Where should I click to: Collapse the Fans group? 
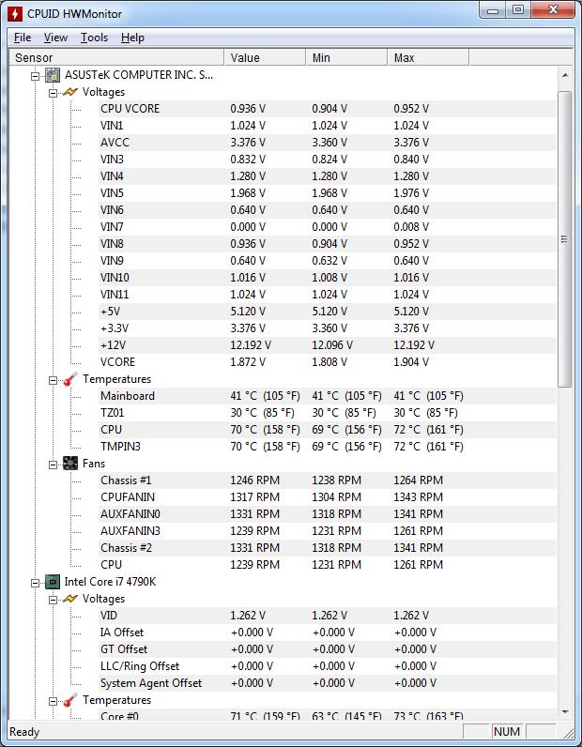tap(53, 465)
